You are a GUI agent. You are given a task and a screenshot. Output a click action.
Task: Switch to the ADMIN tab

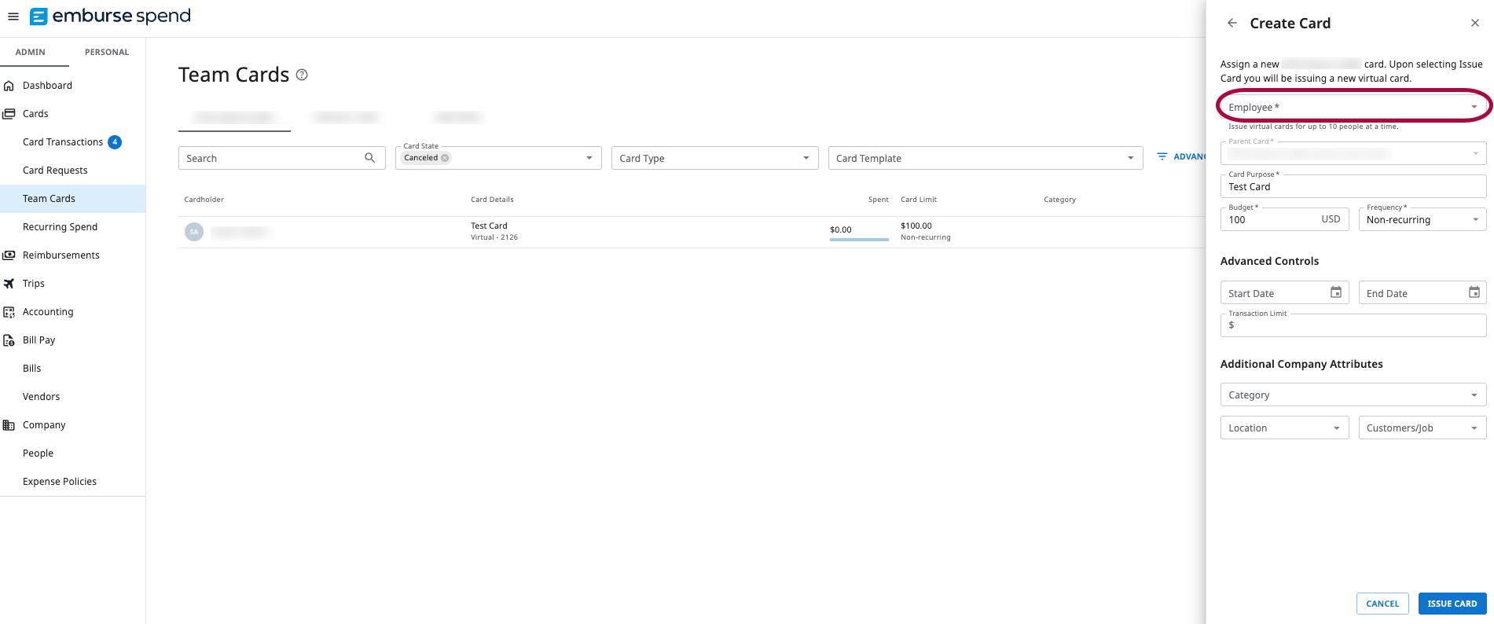31,52
